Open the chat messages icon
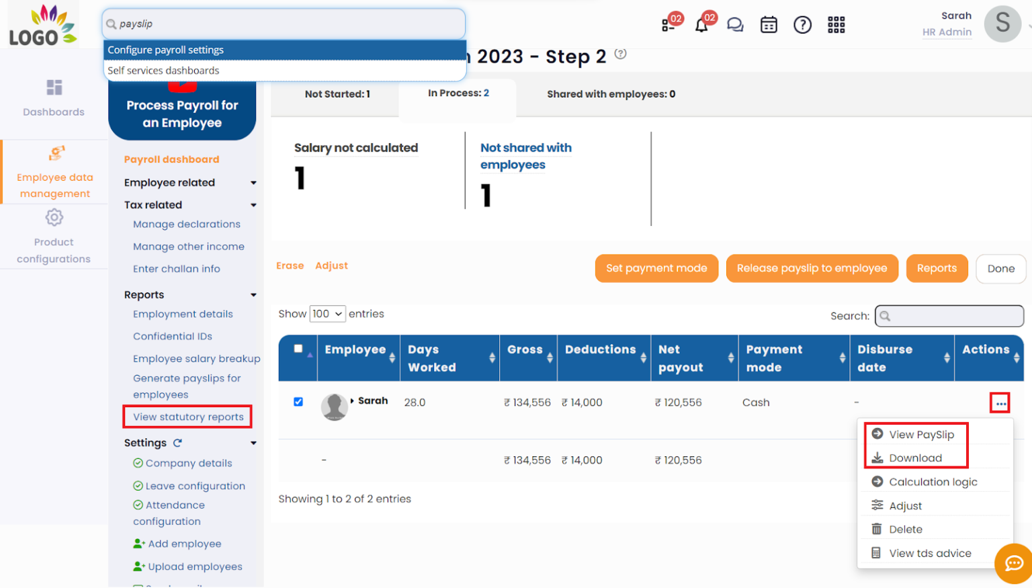This screenshot has height=588, width=1032. coord(735,24)
